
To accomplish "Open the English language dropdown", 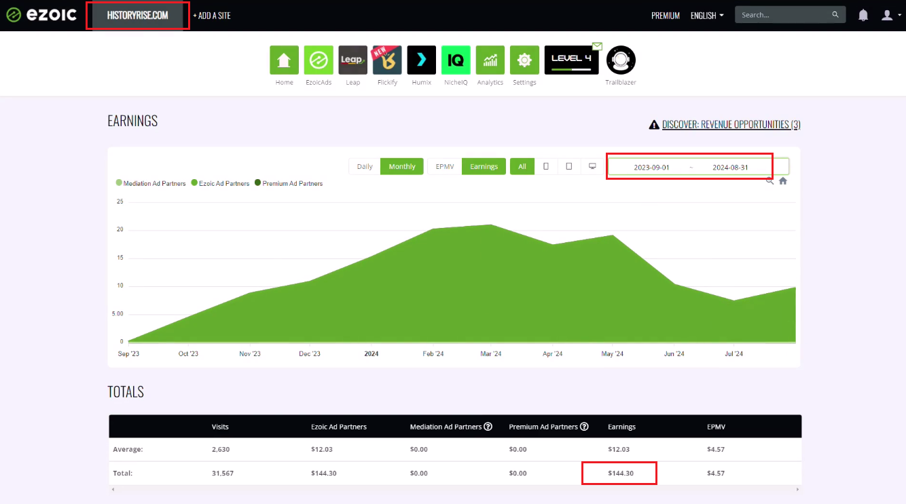I will 707,15.
